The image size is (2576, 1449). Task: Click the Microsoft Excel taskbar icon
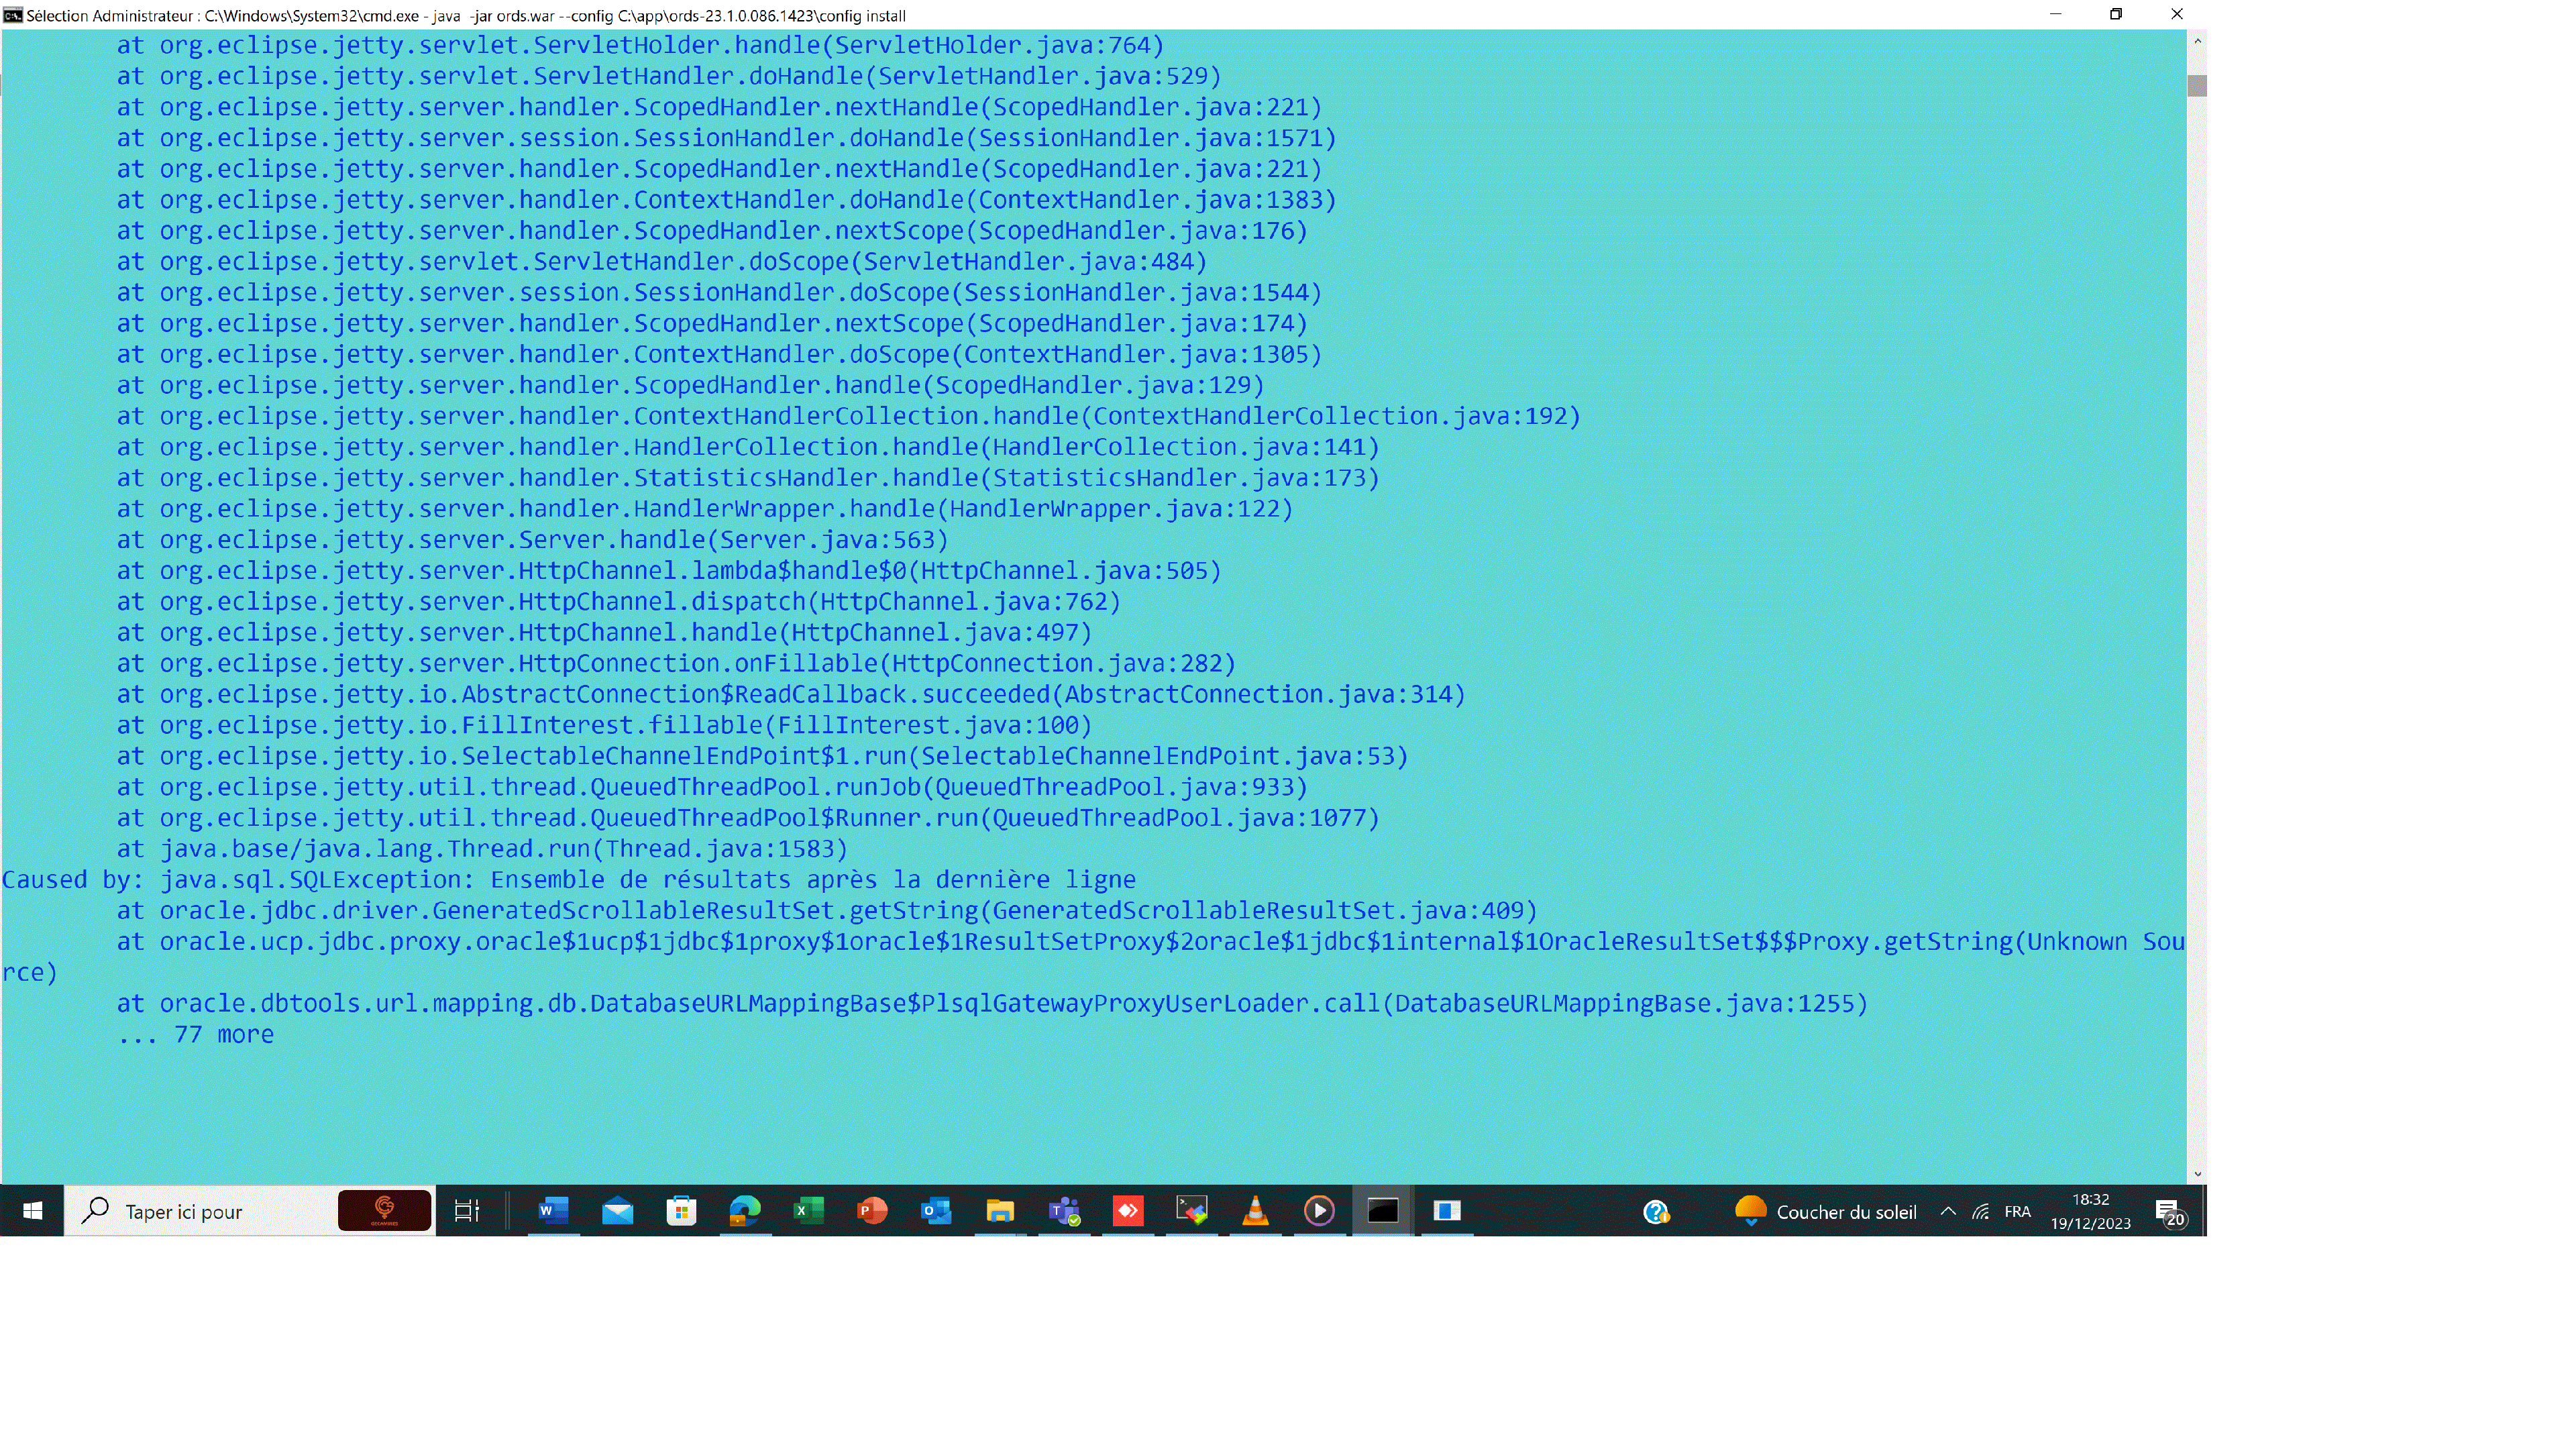coord(807,1210)
